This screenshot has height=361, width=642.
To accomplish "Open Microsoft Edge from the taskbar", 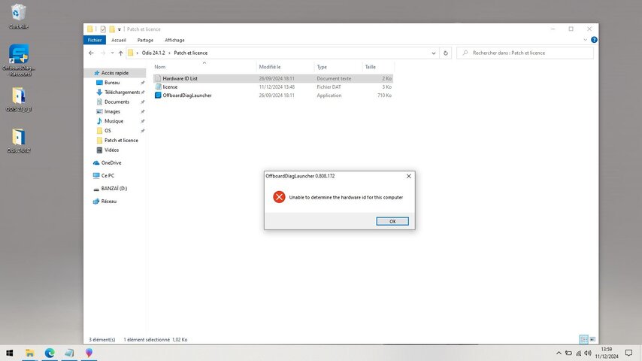I will pyautogui.click(x=50, y=353).
